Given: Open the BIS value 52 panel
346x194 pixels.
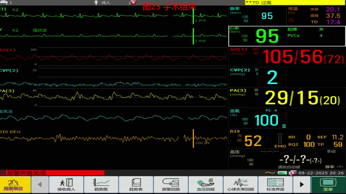Looking at the screenshot, I should [x=253, y=141].
